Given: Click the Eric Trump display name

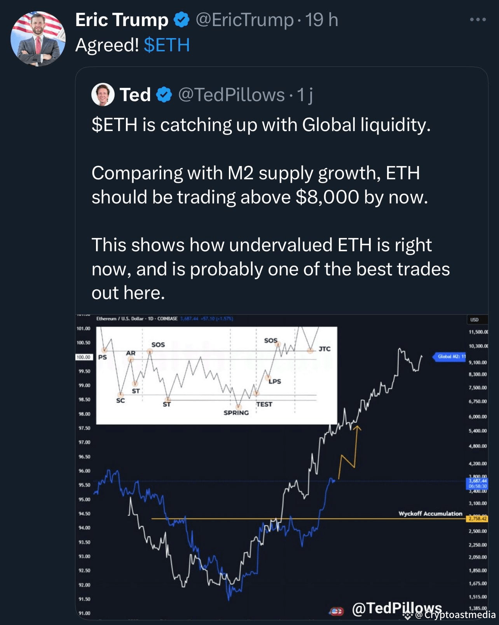Looking at the screenshot, I should point(122,20).
